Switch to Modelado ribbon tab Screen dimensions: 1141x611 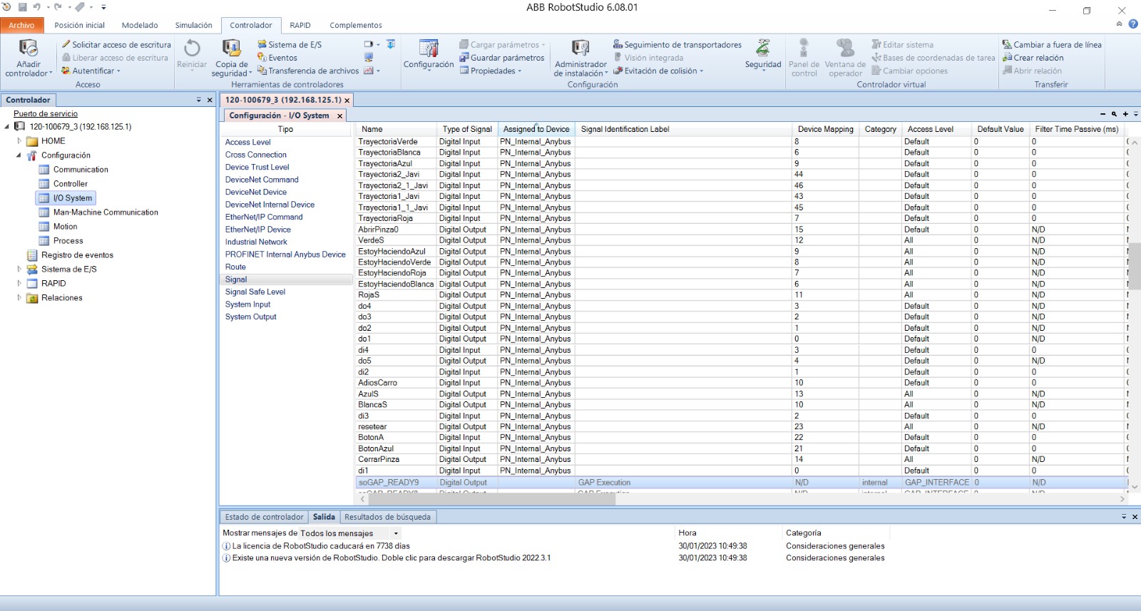140,25
